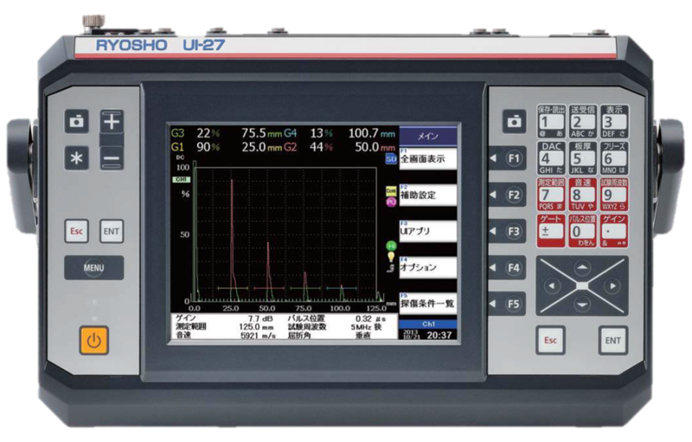
Task: Tap the left arrow on the directional pad
Action: click(x=552, y=285)
